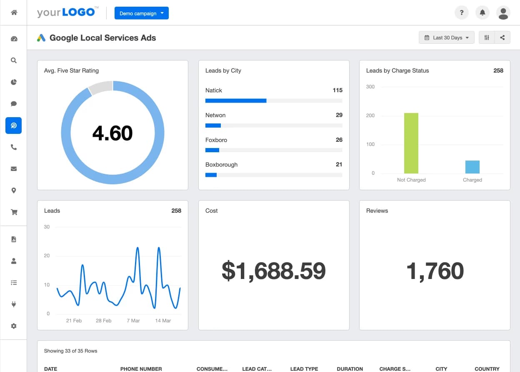Open the map pin location icon
The image size is (520, 372).
pos(14,191)
